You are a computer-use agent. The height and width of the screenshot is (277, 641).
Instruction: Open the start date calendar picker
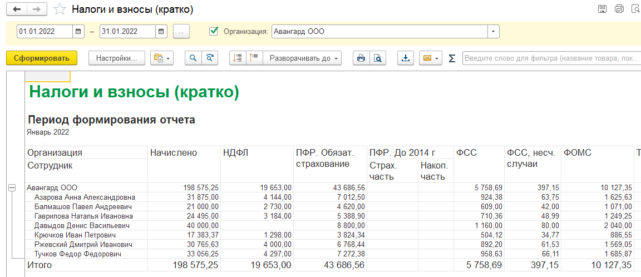click(x=78, y=31)
